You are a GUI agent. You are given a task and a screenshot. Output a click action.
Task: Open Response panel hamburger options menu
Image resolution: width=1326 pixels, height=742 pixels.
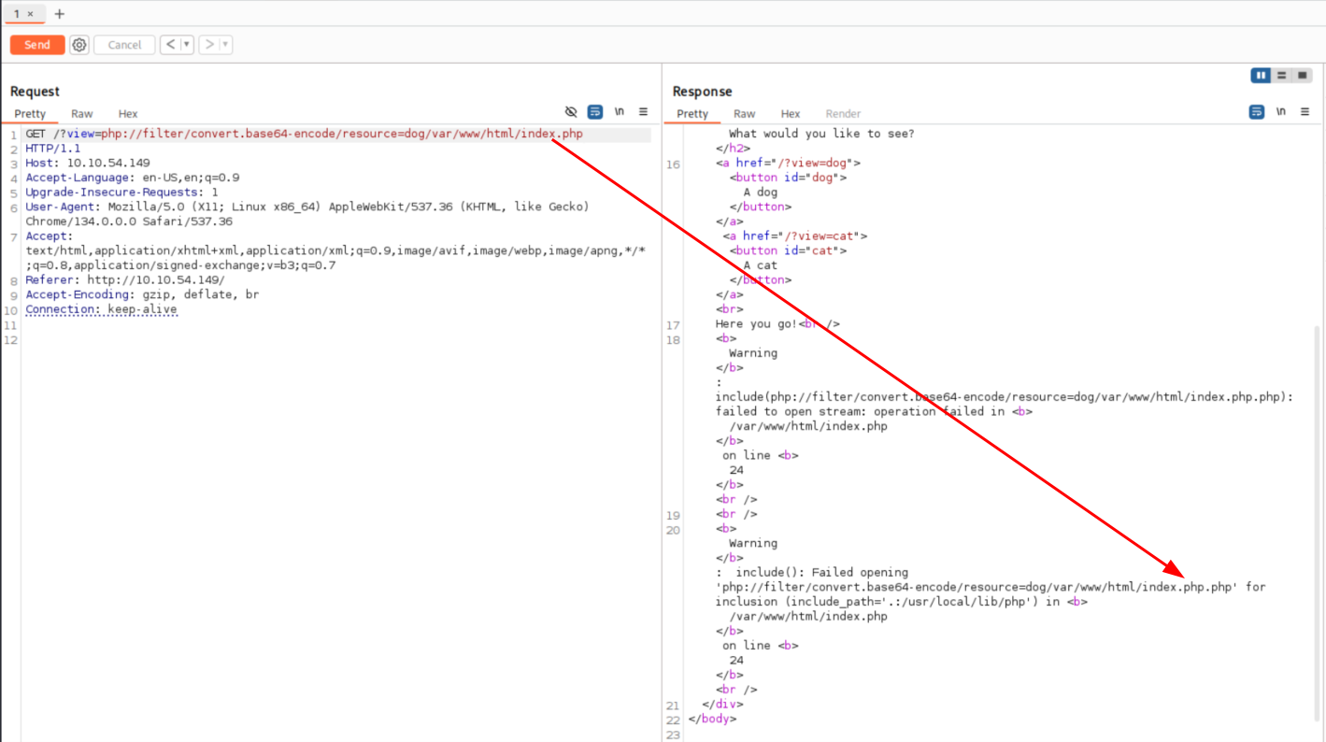click(x=1305, y=112)
